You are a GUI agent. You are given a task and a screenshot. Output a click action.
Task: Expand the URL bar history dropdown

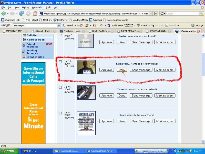151,14
